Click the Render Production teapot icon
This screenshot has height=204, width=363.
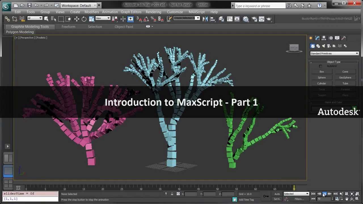(269, 19)
